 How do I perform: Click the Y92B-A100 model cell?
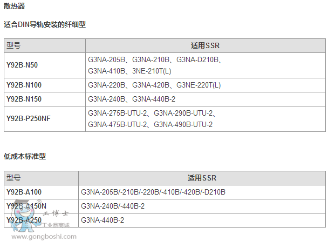24,192
